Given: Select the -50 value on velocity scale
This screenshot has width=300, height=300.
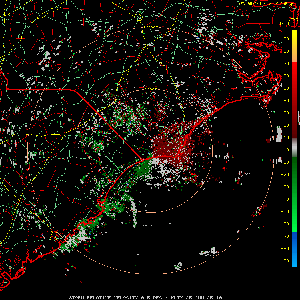Looking at the screenshot, I should [x=285, y=212].
